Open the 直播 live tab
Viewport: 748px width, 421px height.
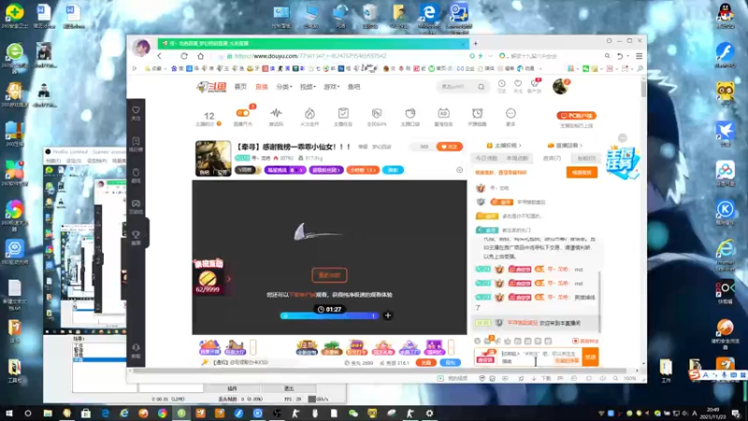pyautogui.click(x=262, y=87)
